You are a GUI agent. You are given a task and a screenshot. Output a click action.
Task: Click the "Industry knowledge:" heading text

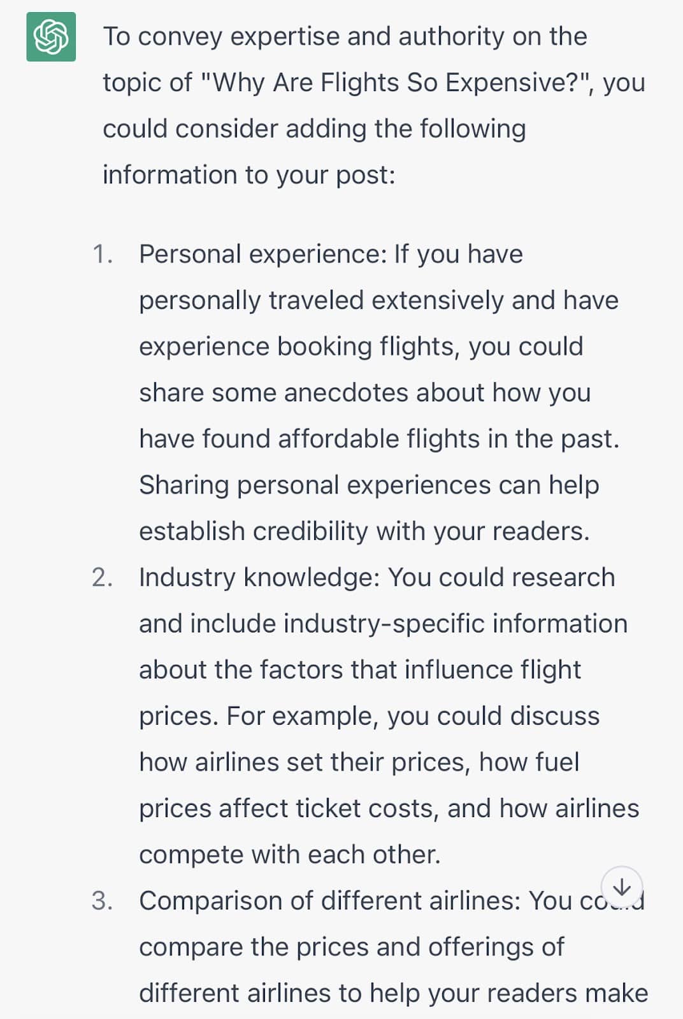[x=259, y=577]
